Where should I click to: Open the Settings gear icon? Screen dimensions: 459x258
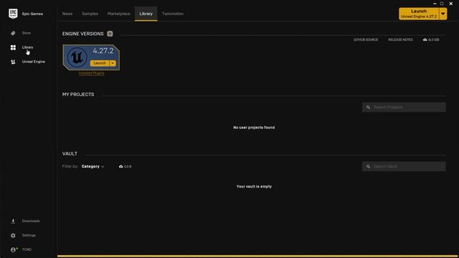(13, 236)
